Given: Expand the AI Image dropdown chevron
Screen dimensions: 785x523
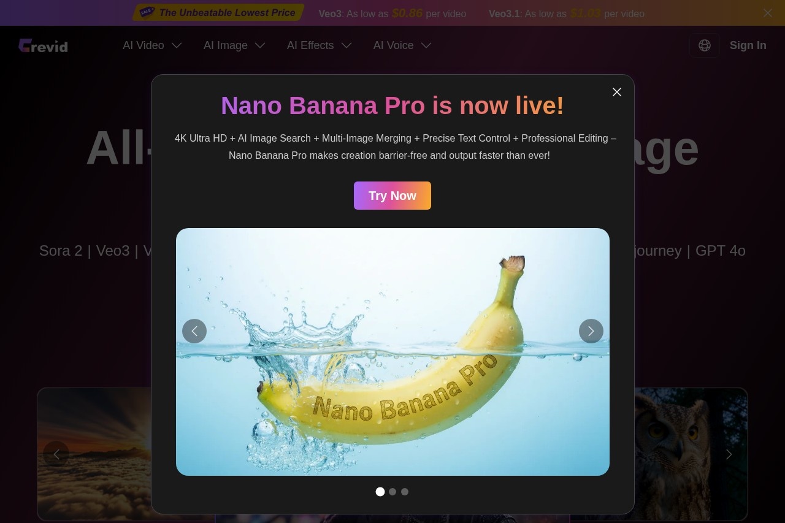Looking at the screenshot, I should coord(260,45).
